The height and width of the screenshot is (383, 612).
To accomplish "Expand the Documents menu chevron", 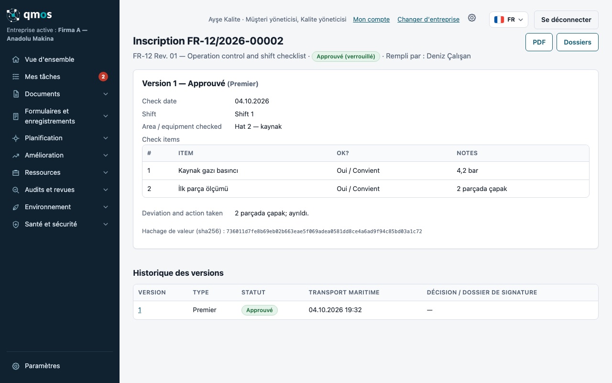I will point(106,94).
